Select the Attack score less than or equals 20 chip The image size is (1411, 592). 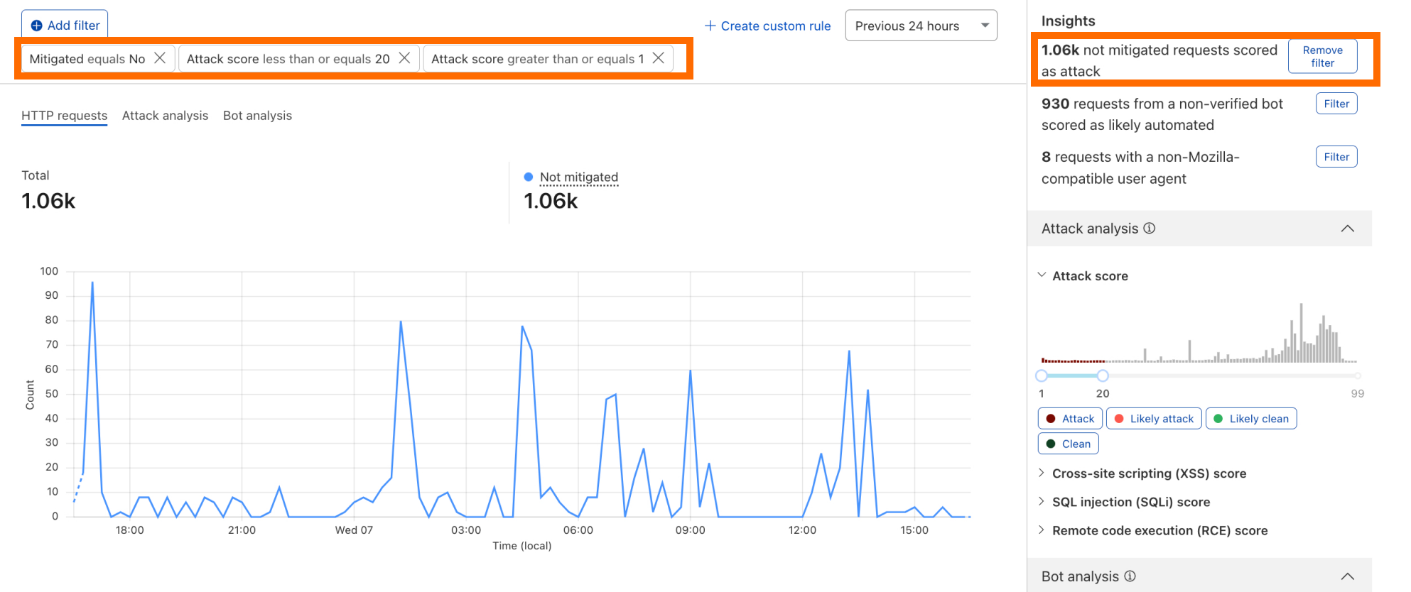tap(299, 59)
